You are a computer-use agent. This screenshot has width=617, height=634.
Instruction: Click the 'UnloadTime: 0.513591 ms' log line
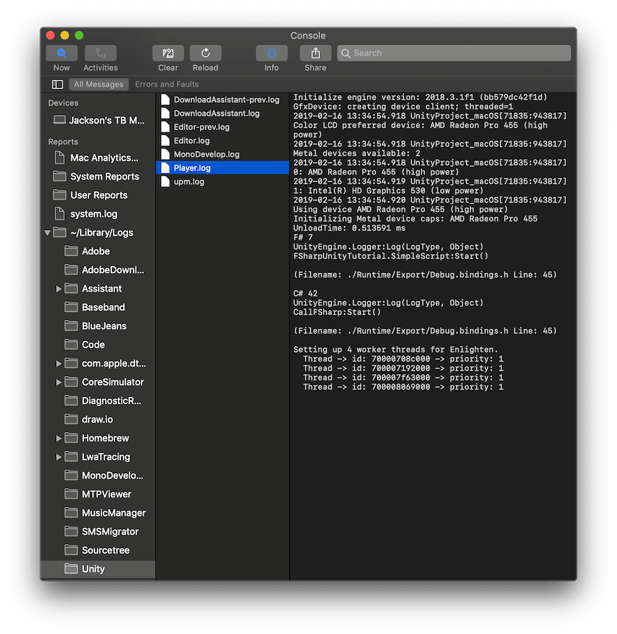349,228
